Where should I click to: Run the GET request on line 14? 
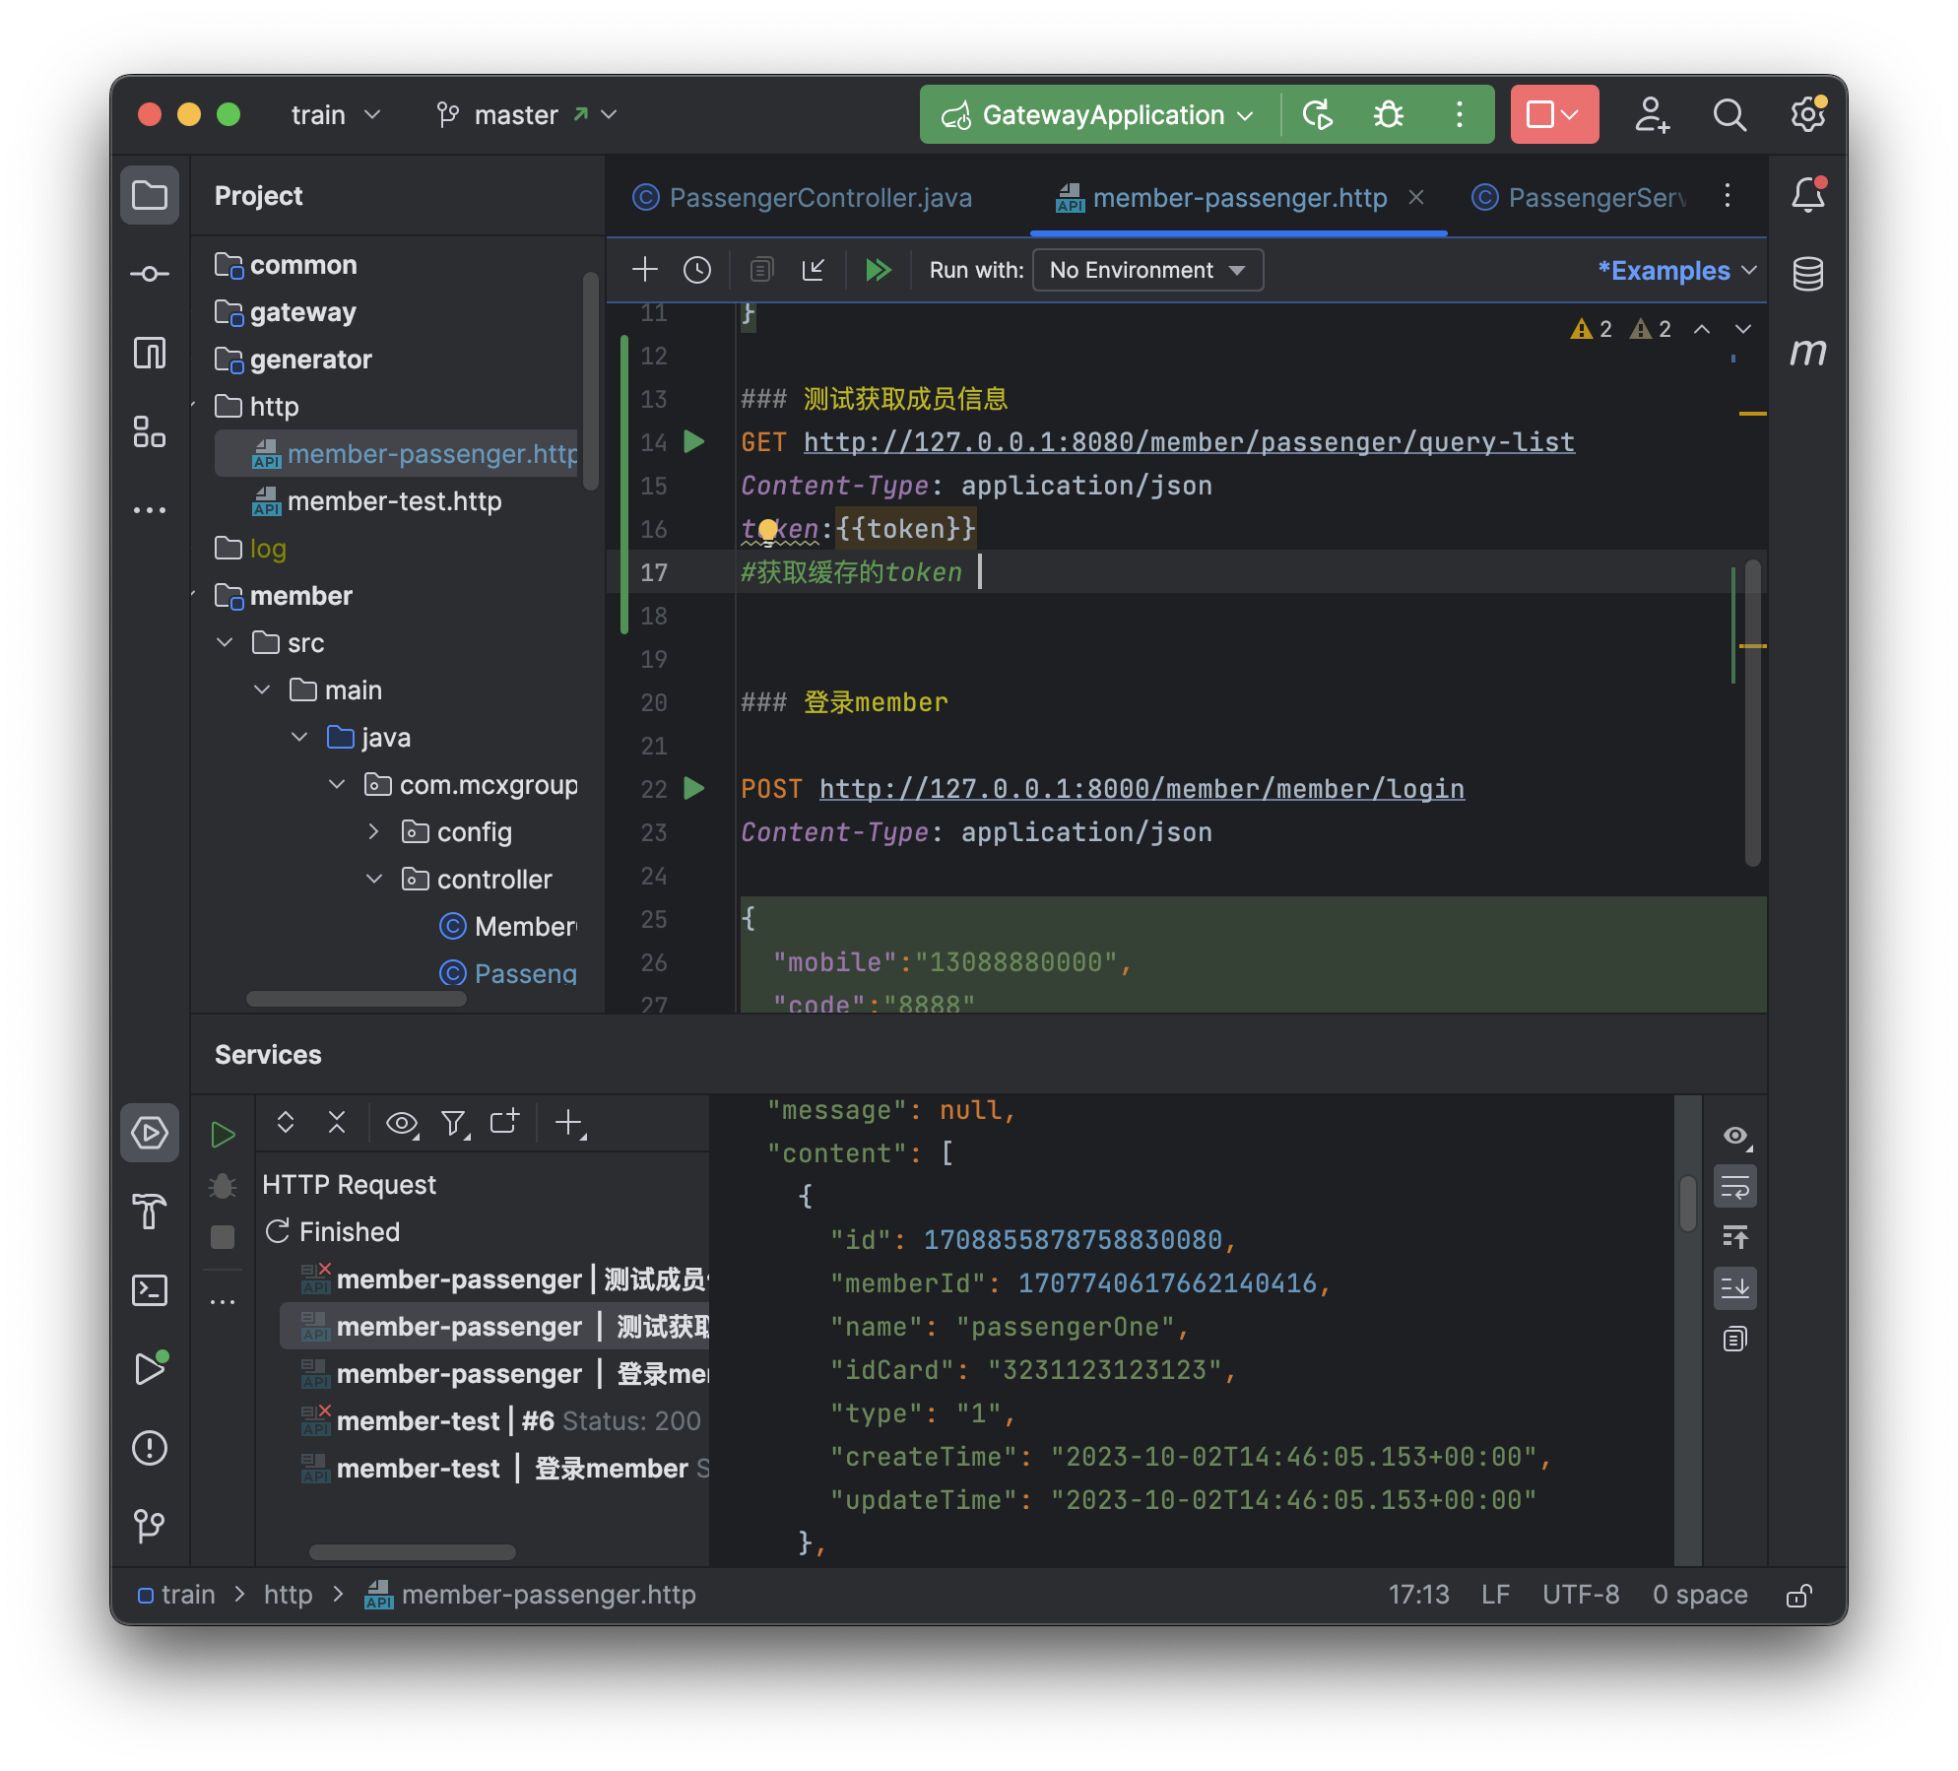click(x=694, y=441)
